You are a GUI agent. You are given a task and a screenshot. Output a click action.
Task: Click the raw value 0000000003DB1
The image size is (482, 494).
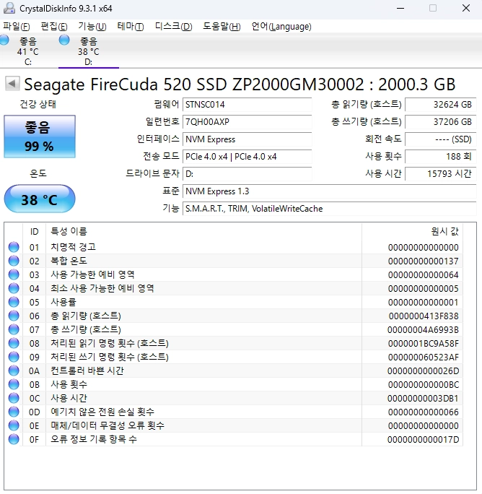tap(423, 399)
